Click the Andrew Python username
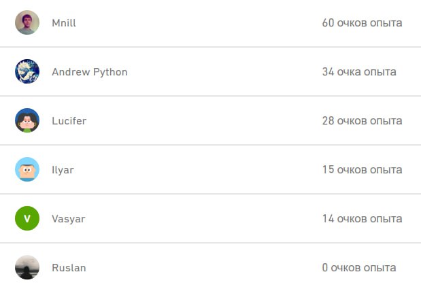The image size is (421, 287). 89,72
